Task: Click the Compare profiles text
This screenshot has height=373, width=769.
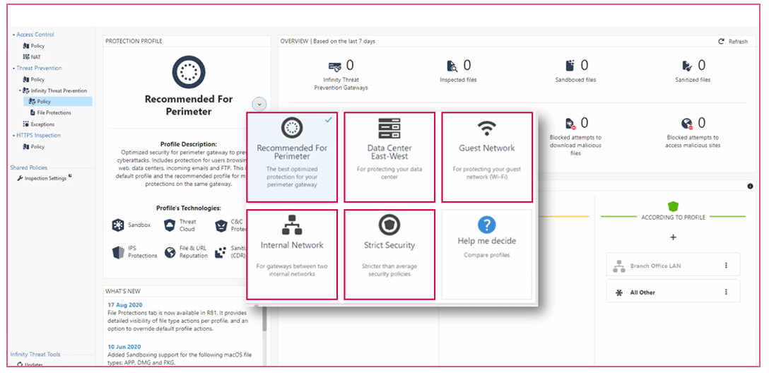Action: [x=486, y=255]
